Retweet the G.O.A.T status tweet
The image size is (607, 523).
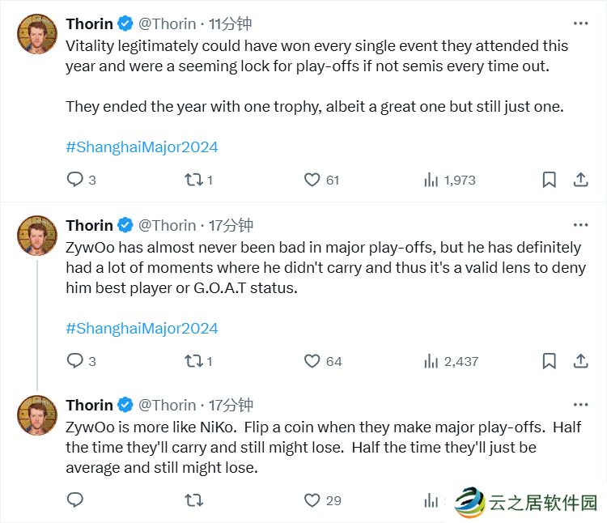[x=194, y=361]
